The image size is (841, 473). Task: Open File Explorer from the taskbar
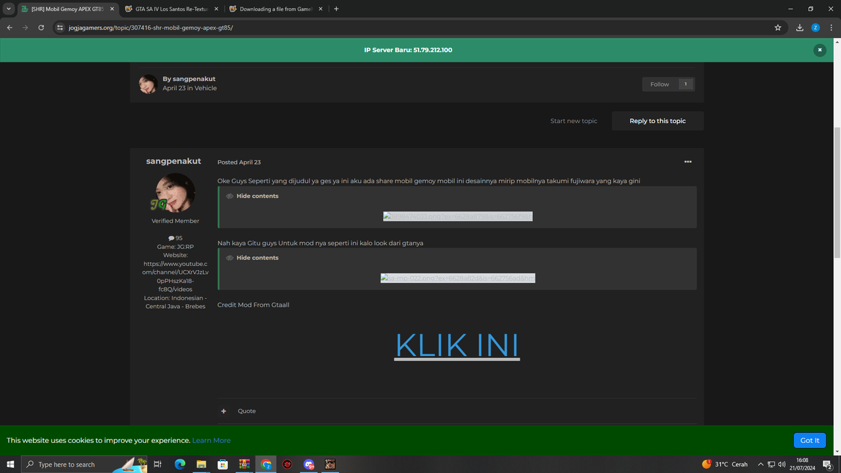click(202, 464)
